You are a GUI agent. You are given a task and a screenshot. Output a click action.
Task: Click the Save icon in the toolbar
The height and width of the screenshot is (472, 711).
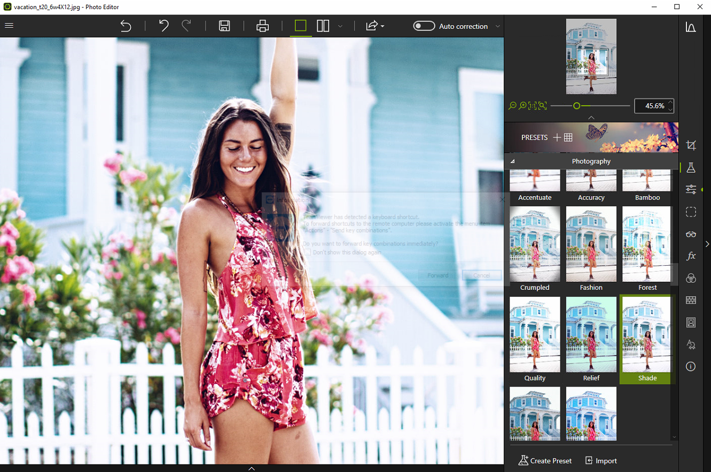[x=224, y=26]
